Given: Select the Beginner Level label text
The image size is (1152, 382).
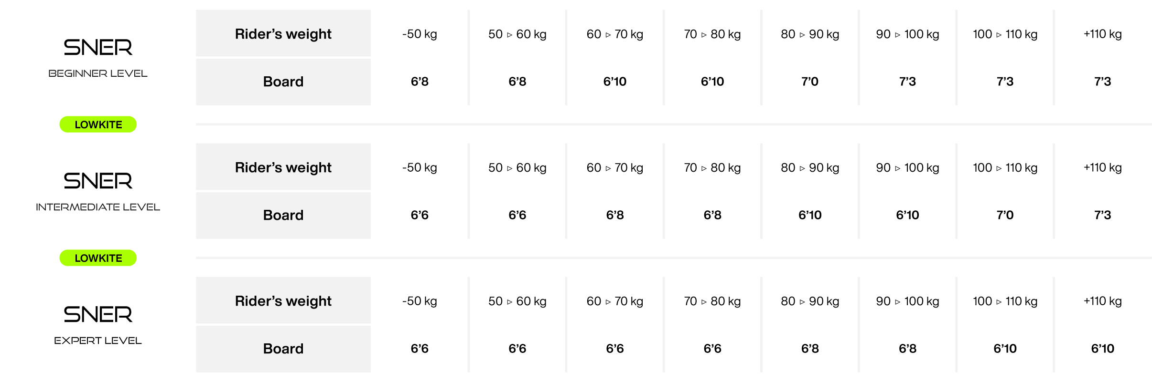Looking at the screenshot, I should point(98,73).
